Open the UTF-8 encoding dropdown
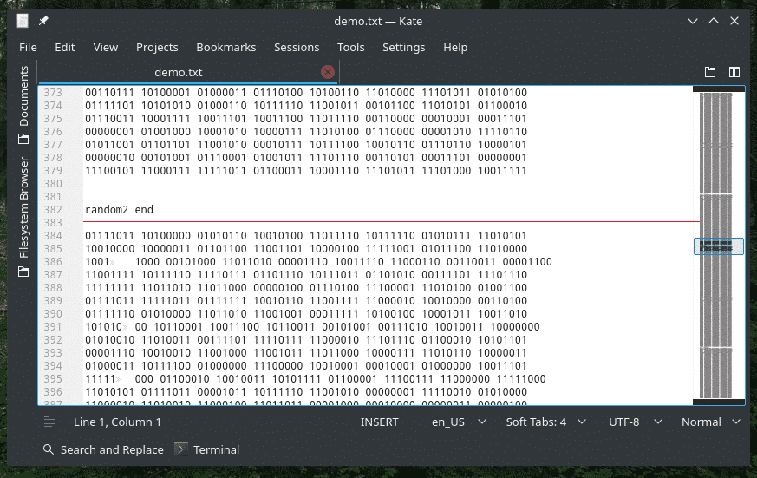Screen dimensions: 757x478 636,422
